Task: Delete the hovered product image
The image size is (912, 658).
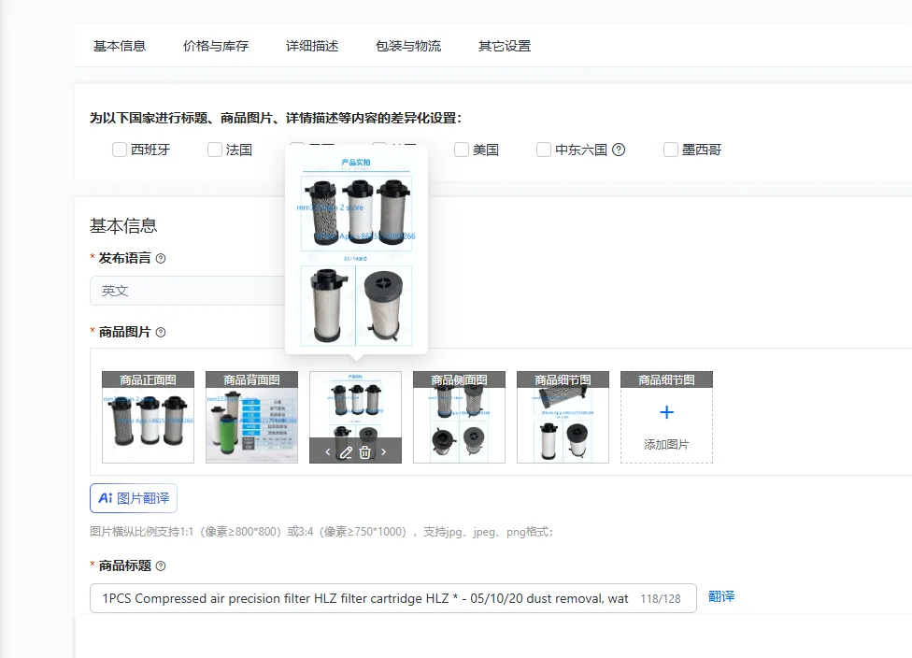Action: [x=364, y=452]
